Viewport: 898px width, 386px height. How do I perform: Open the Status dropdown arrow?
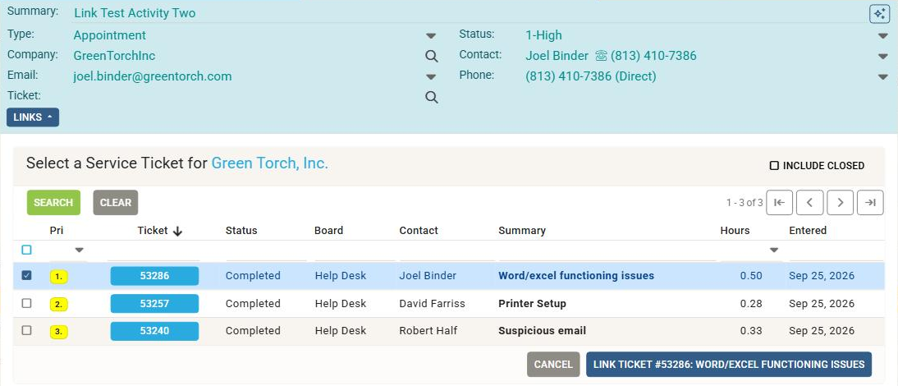point(882,36)
